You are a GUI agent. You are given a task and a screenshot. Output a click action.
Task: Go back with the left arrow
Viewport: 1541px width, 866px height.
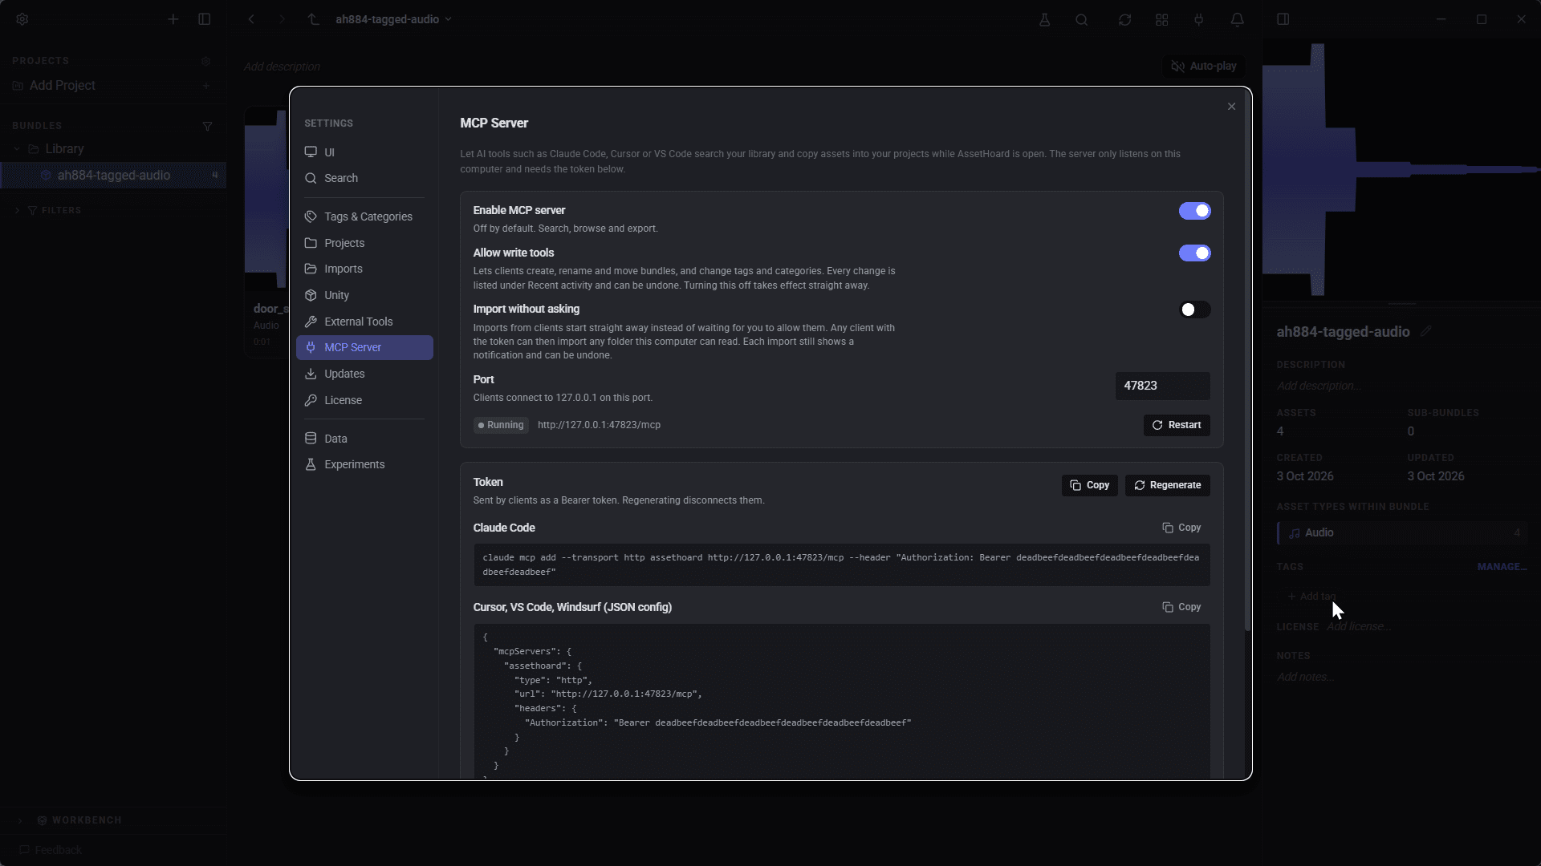pyautogui.click(x=251, y=19)
